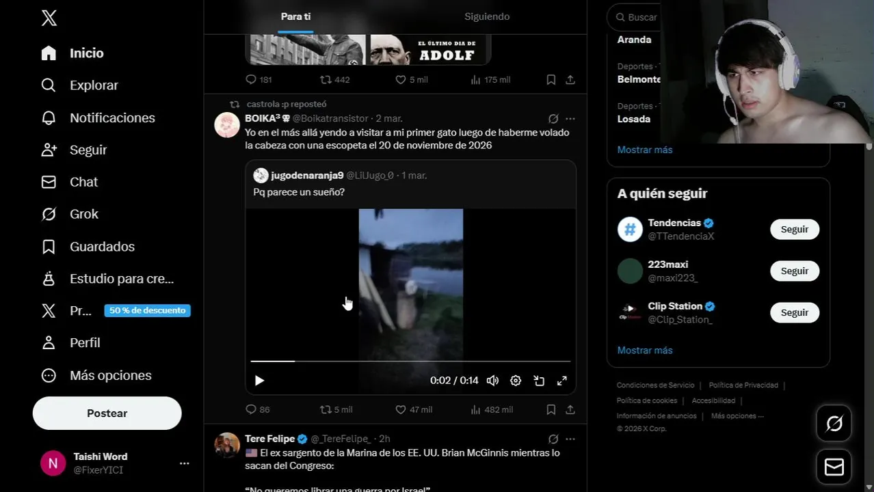Open Notificaciones
Image resolution: width=874 pixels, height=492 pixels.
(x=98, y=118)
